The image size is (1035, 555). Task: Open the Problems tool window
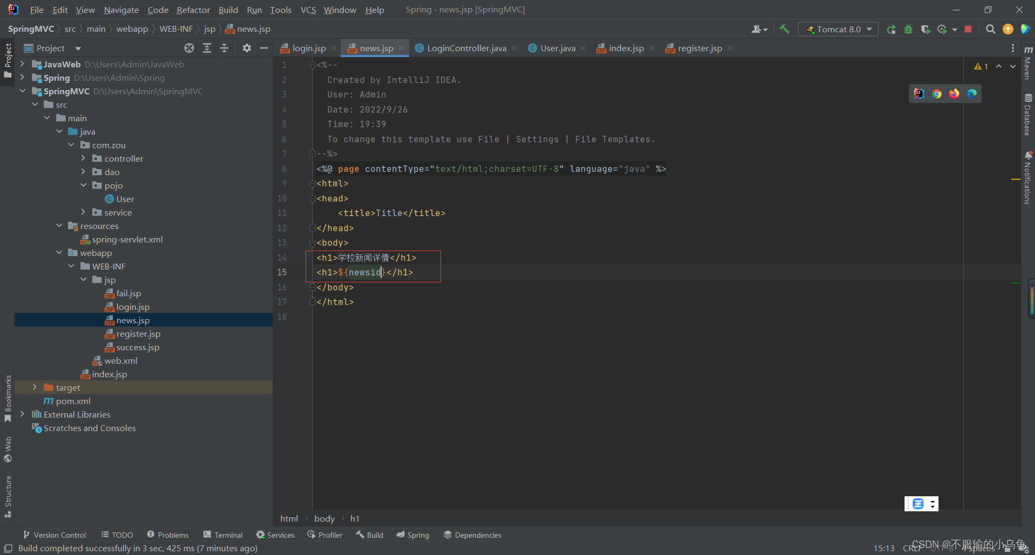tap(168, 535)
